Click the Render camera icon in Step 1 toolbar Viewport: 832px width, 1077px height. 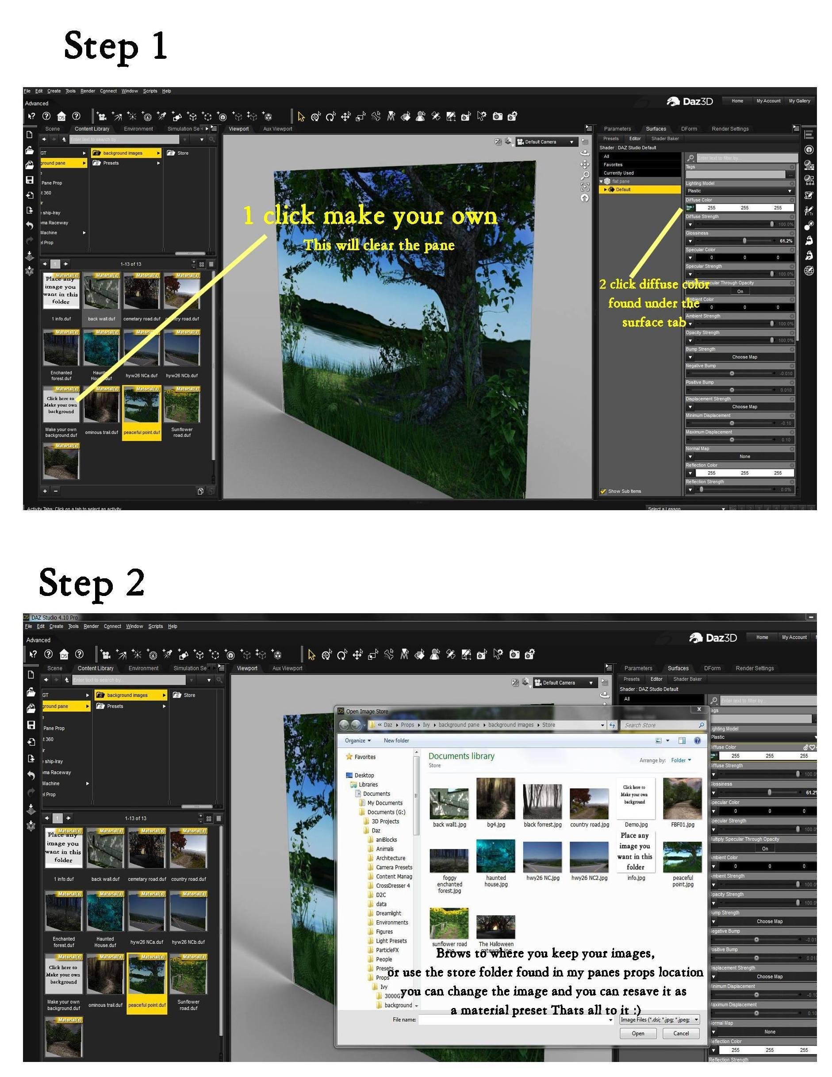[498, 116]
